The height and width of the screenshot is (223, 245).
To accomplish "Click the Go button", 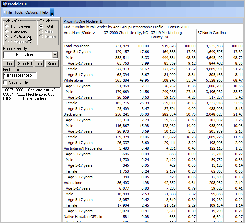I will click(39, 64).
